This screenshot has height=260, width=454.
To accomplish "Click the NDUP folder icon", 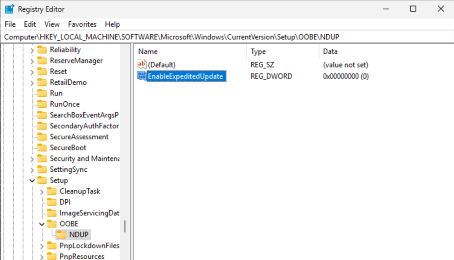I will pos(61,235).
